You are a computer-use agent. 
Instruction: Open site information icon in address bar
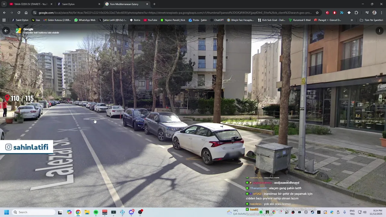35,13
